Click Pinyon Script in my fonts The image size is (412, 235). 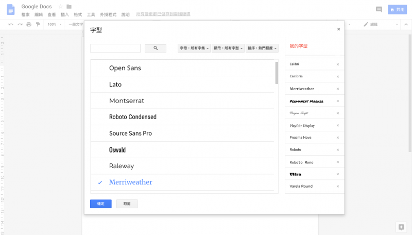click(x=299, y=113)
